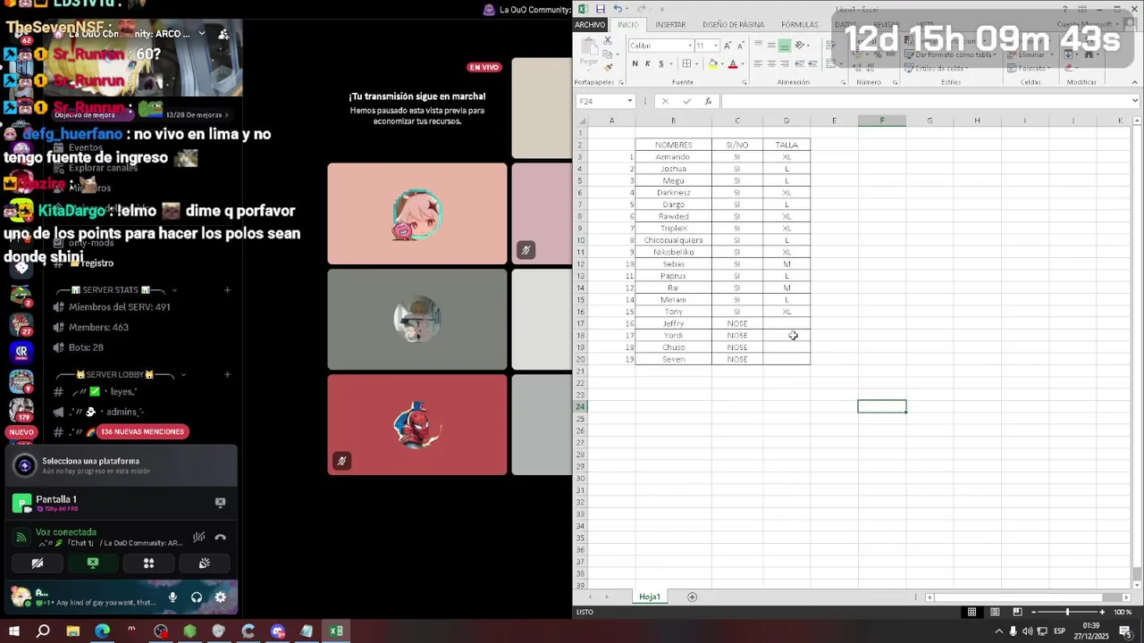Switch to the INSERTAR ribbon tab
Screen dimensions: 1144x643
click(670, 25)
